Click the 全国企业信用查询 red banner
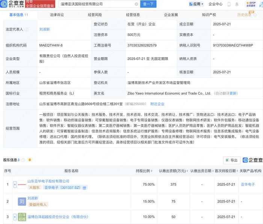 click(40, 4)
